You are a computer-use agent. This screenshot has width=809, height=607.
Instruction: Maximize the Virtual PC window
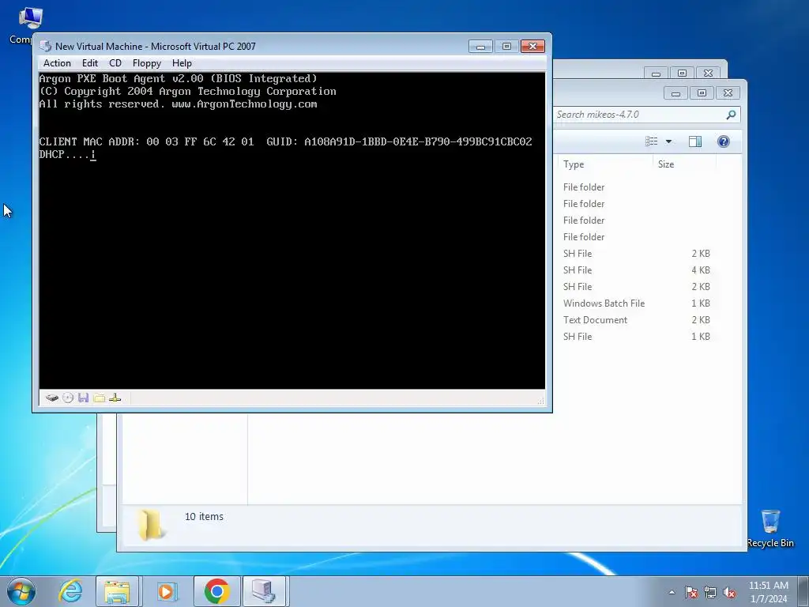(x=506, y=47)
